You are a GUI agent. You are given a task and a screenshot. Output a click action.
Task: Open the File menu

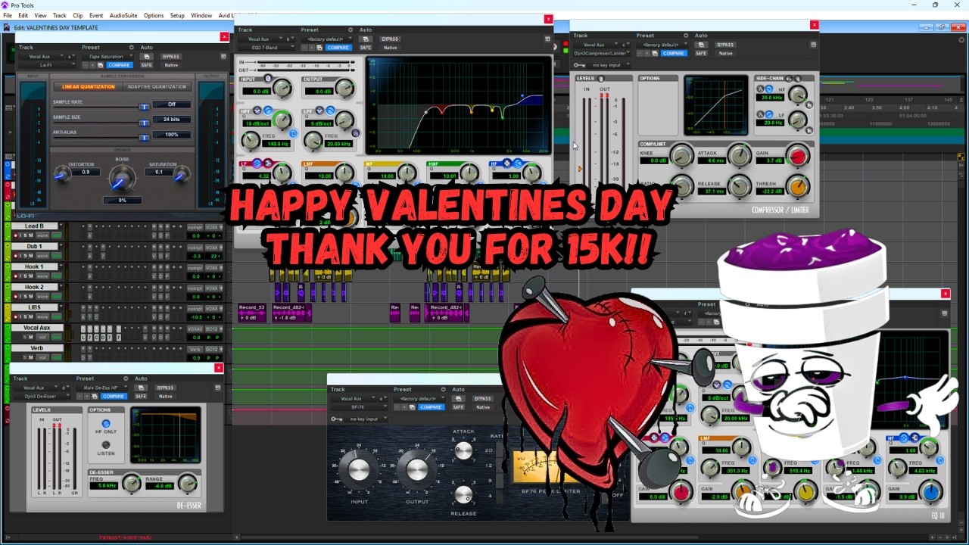8,15
